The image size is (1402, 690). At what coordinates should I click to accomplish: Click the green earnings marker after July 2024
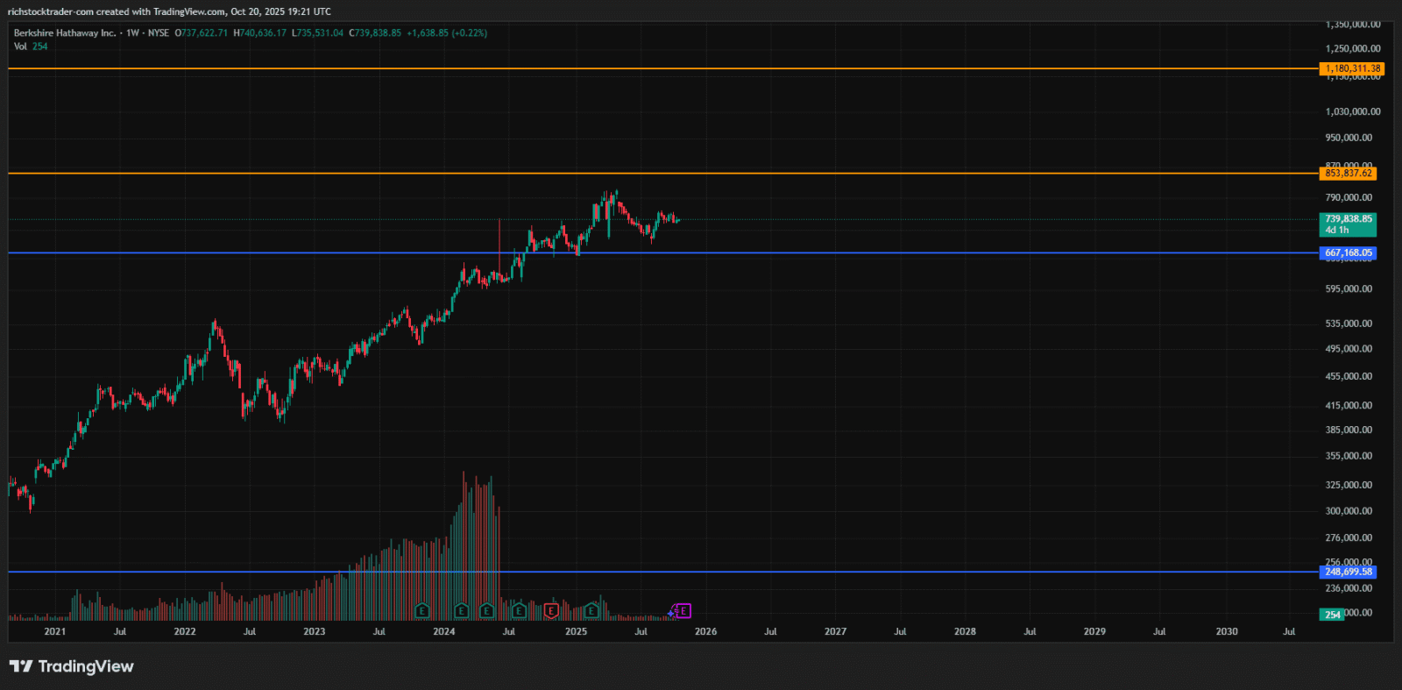pyautogui.click(x=519, y=611)
